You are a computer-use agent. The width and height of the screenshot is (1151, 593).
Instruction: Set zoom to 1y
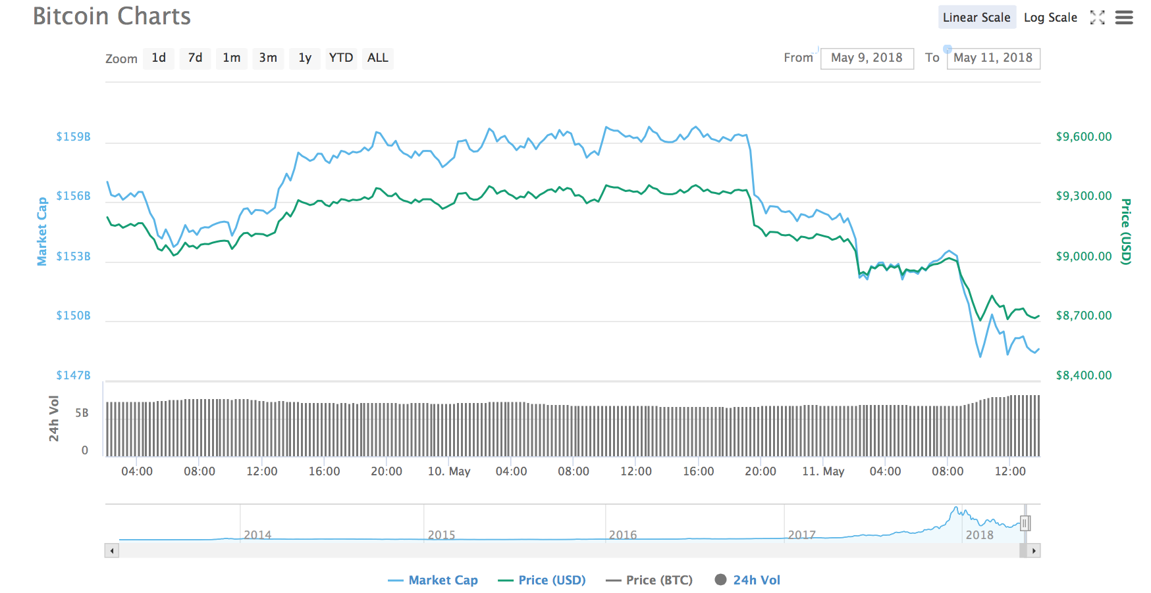305,58
